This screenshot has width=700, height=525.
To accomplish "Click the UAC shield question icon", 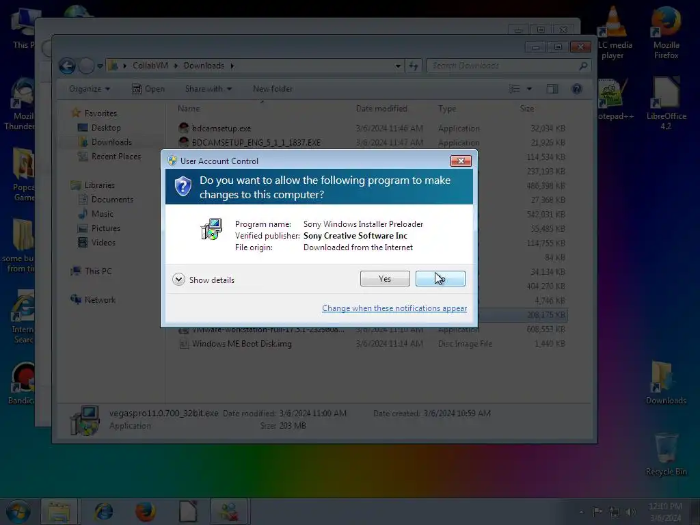I will click(183, 186).
